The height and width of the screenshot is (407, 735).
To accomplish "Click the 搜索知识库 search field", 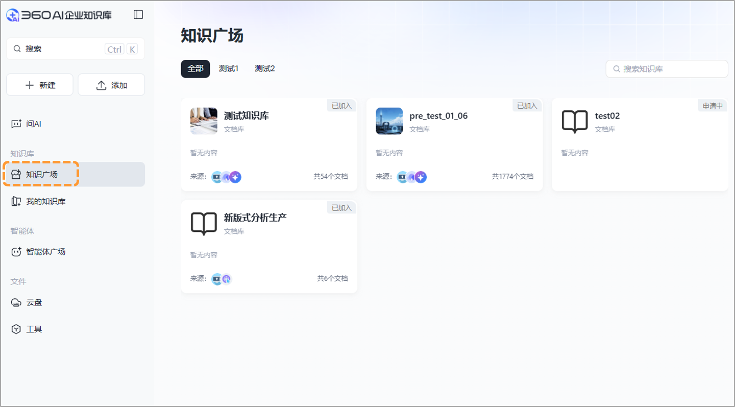I will (x=667, y=69).
